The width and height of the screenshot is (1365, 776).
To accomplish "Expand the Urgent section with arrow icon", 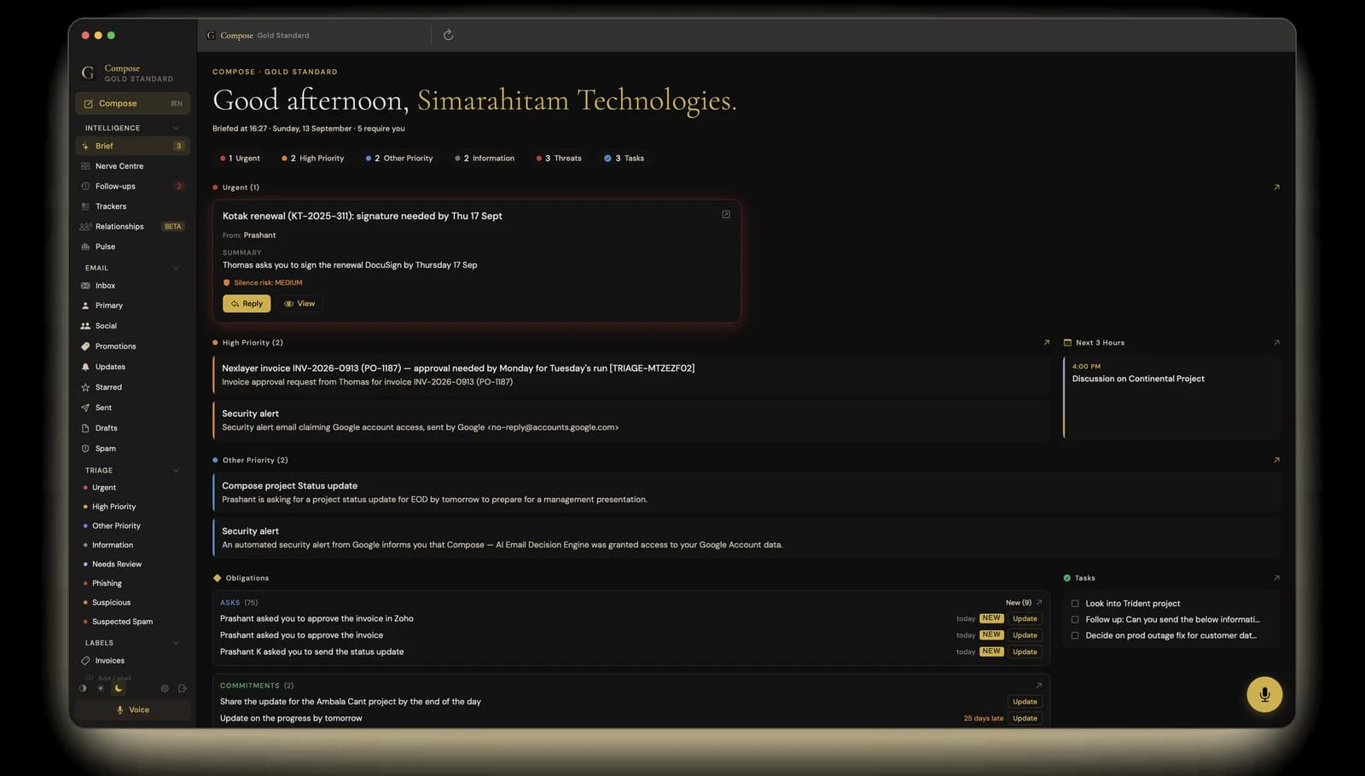I will [1276, 187].
